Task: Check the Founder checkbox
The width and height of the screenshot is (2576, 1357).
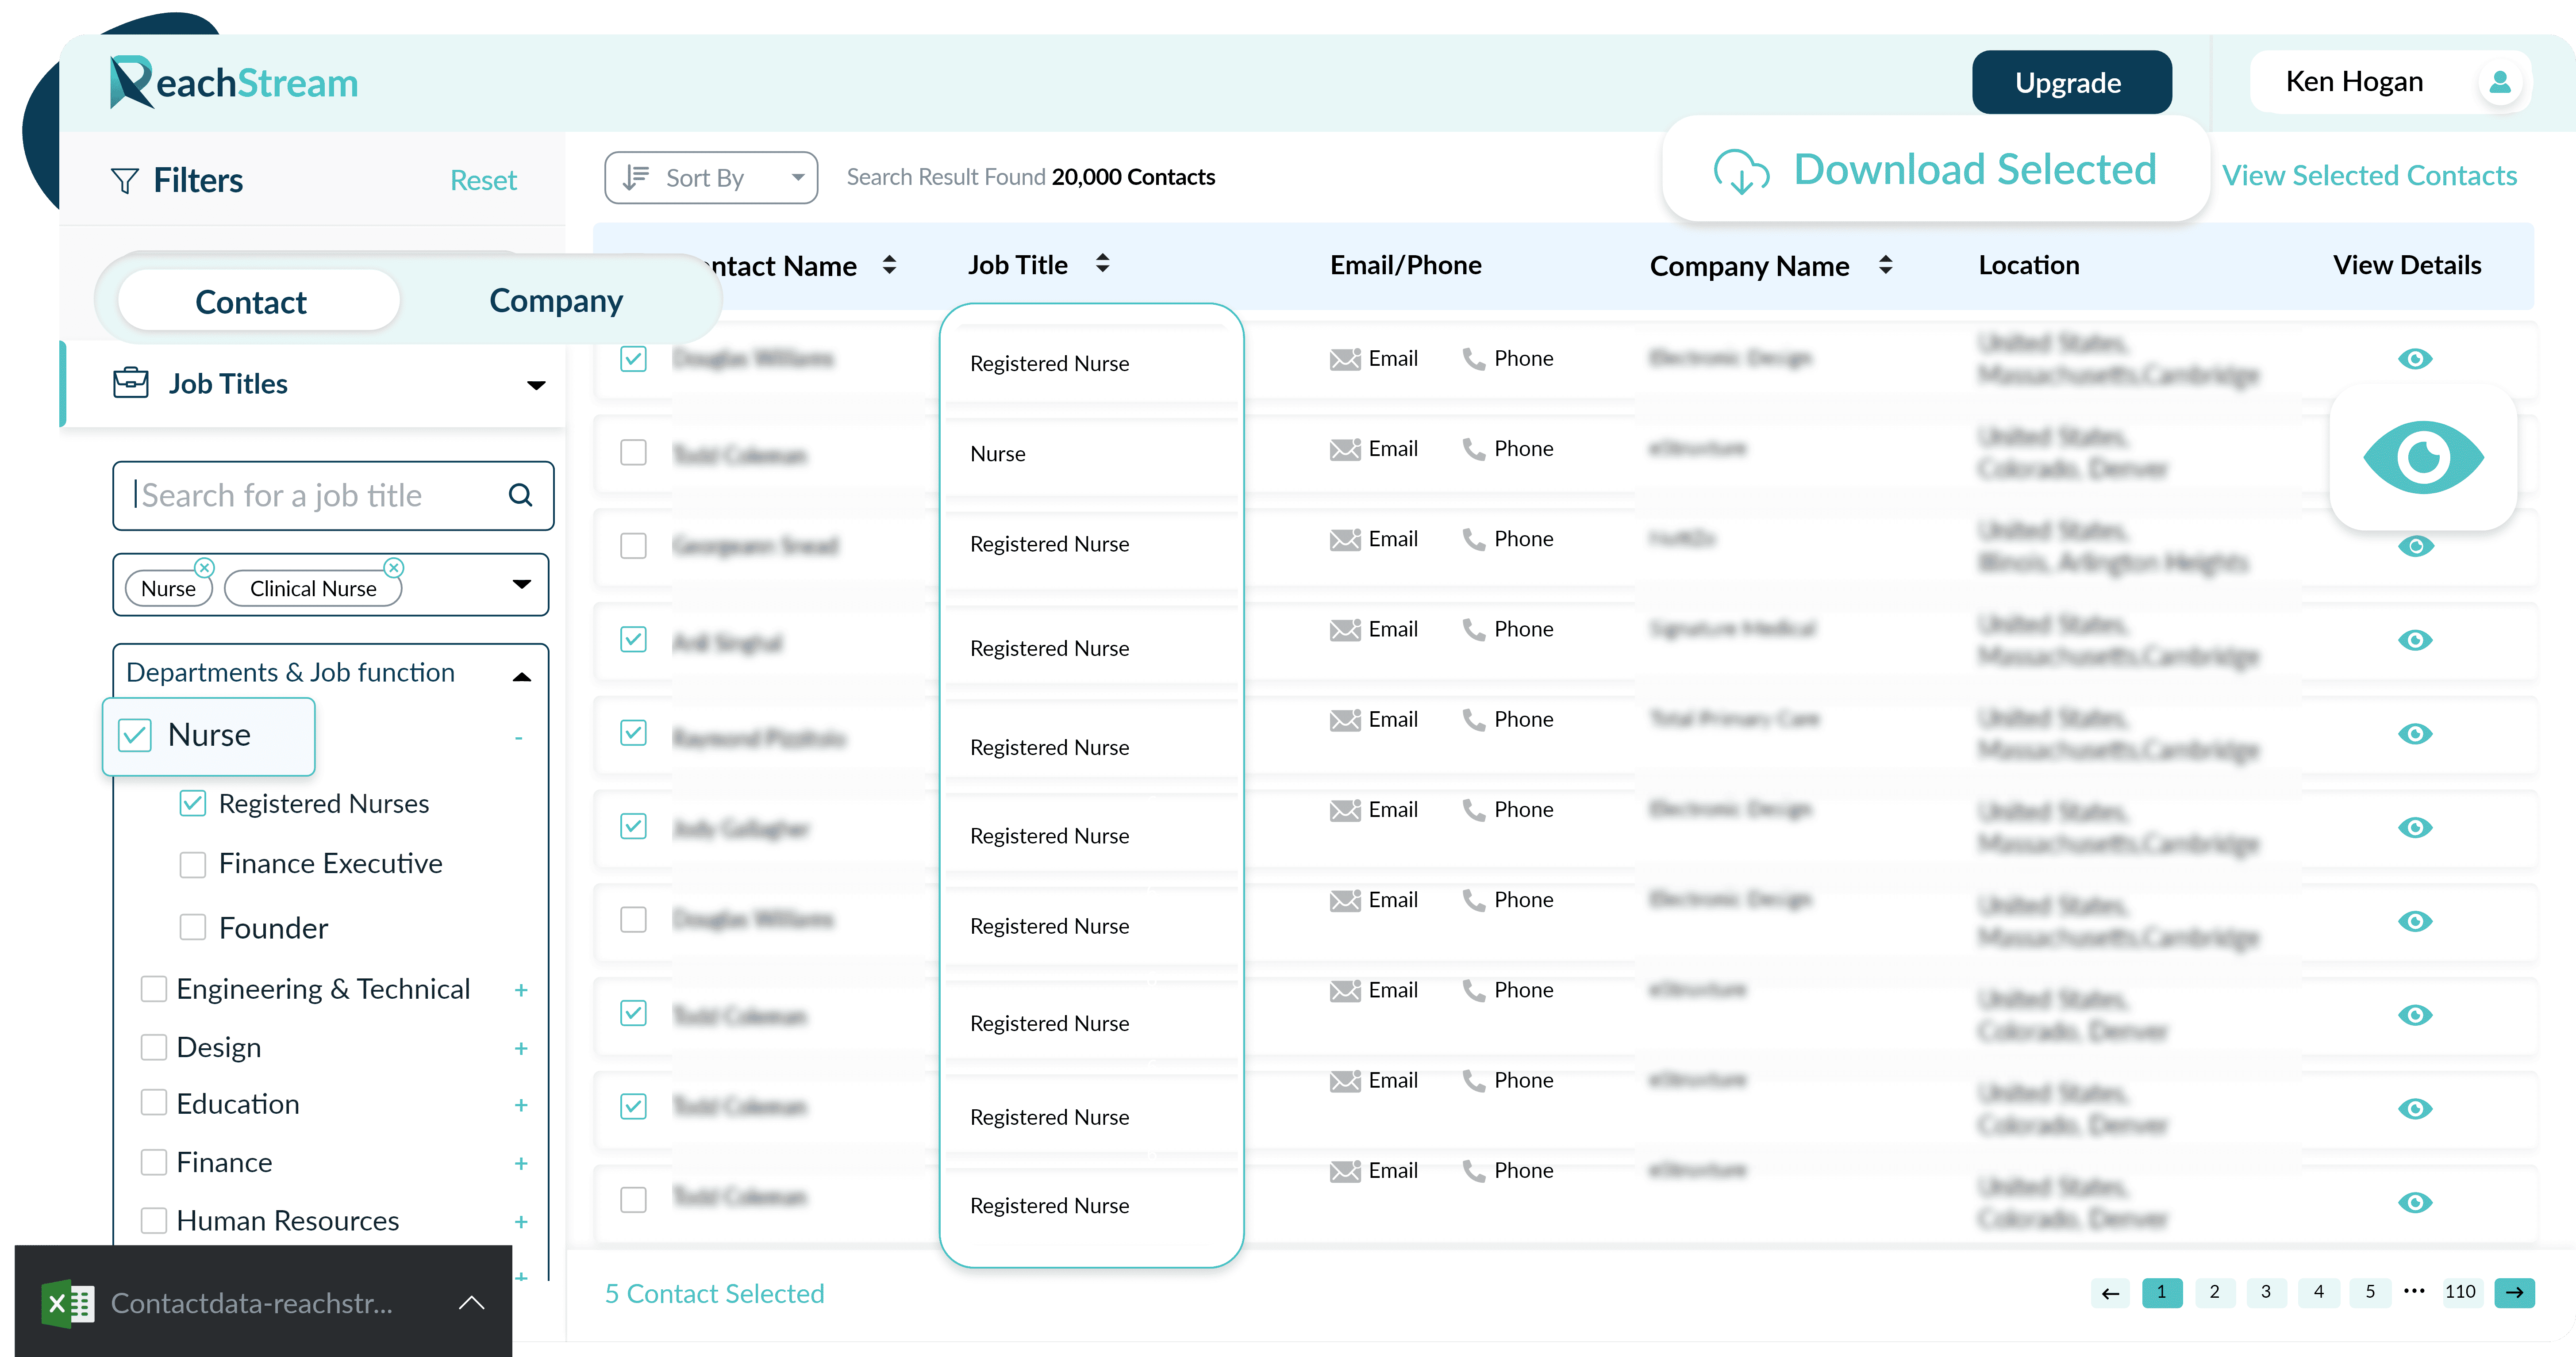Action: pos(192,927)
